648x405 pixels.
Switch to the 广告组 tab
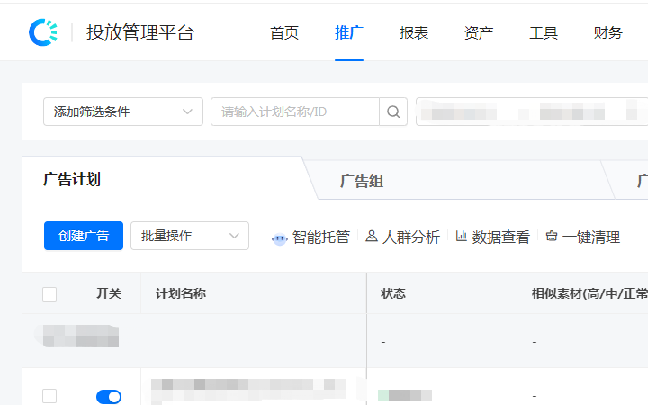[362, 181]
